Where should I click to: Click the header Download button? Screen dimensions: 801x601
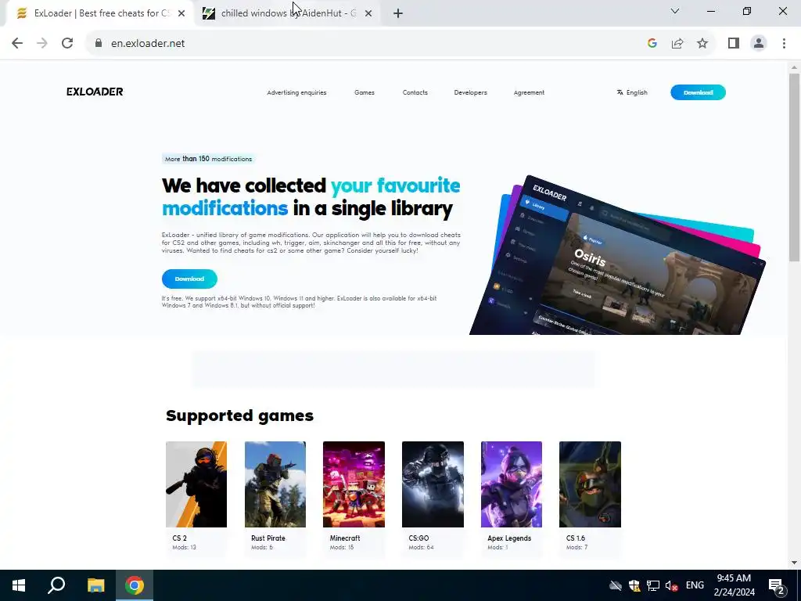point(698,92)
